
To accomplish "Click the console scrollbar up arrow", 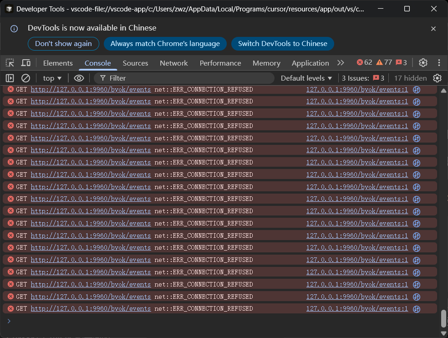I will [443, 90].
